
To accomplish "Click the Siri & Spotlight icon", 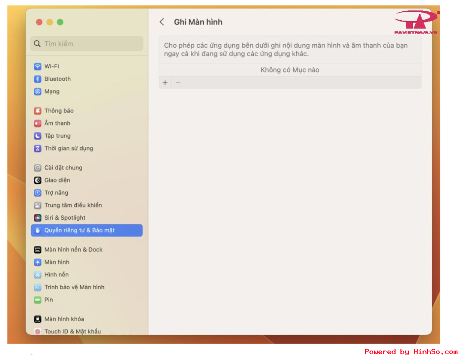I will 37,218.
